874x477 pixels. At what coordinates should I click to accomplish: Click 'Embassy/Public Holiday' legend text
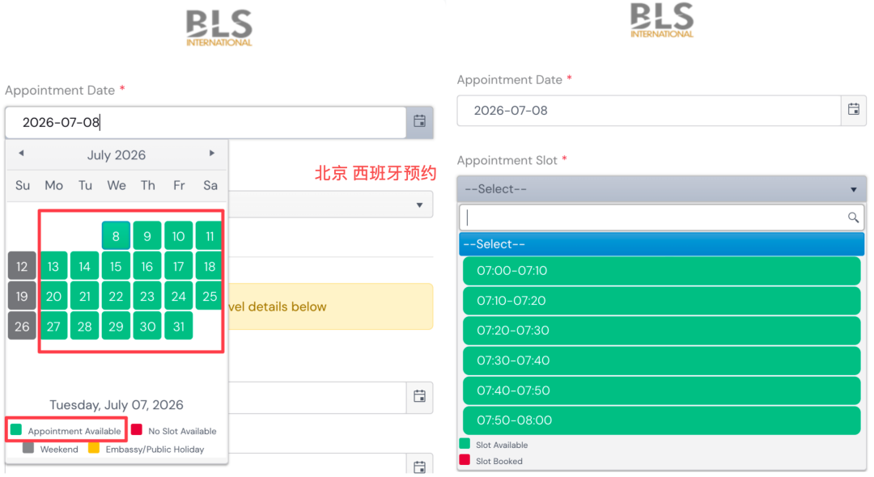[x=155, y=450]
